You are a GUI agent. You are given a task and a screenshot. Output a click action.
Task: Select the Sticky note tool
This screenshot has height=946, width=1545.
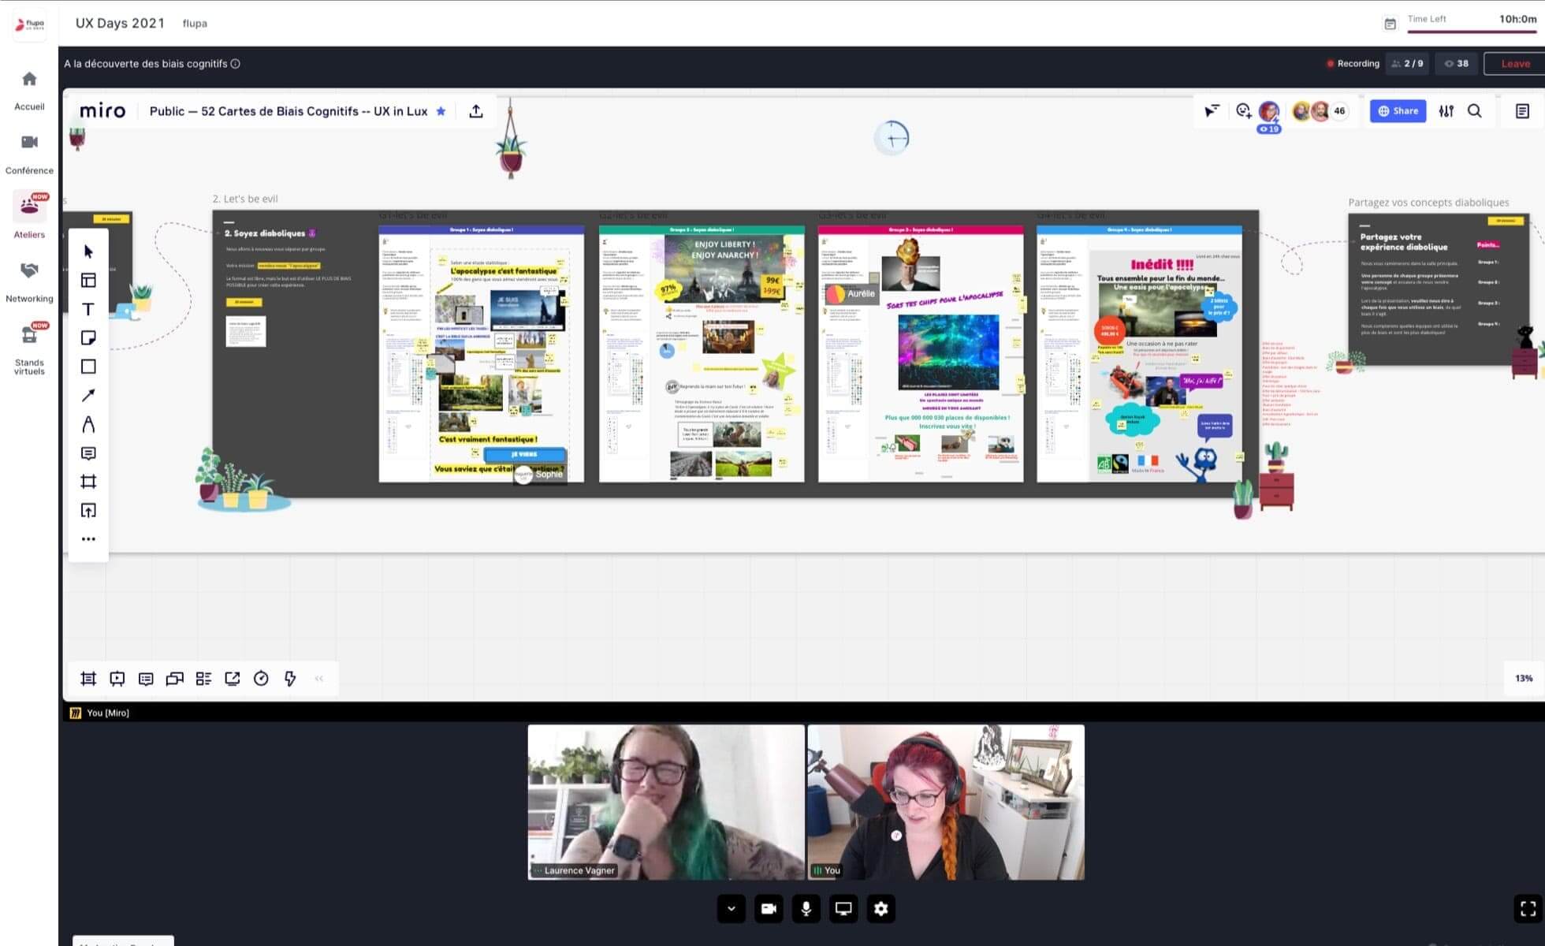[x=88, y=338]
